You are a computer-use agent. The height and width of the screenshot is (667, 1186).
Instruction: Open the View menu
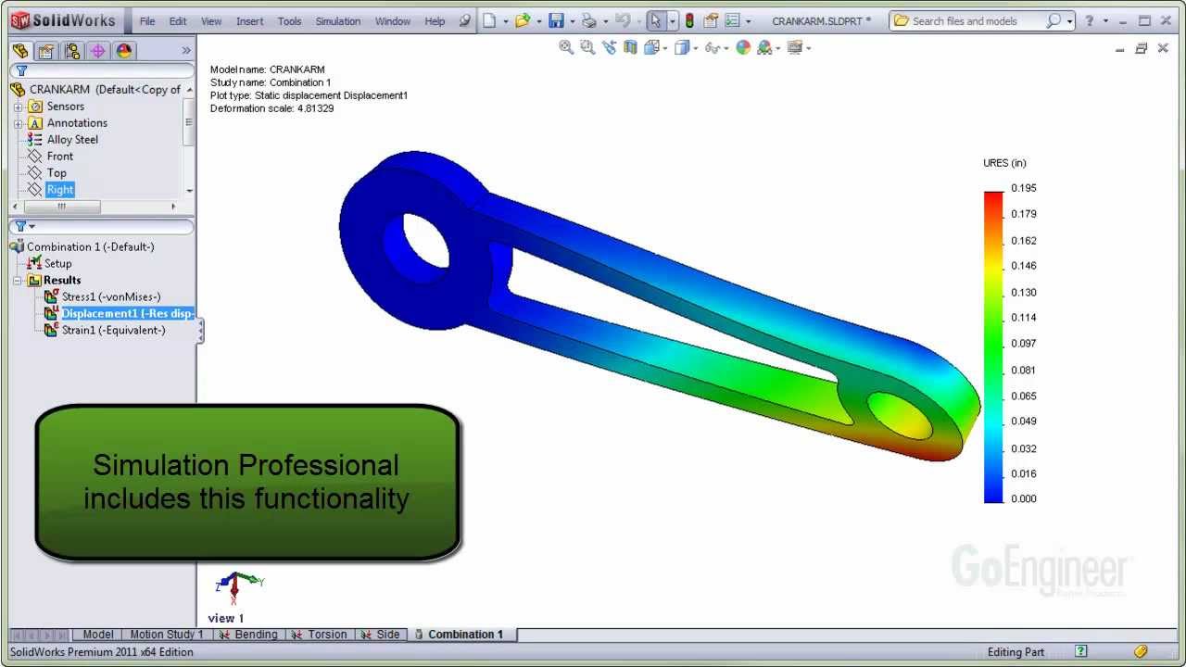click(x=211, y=21)
